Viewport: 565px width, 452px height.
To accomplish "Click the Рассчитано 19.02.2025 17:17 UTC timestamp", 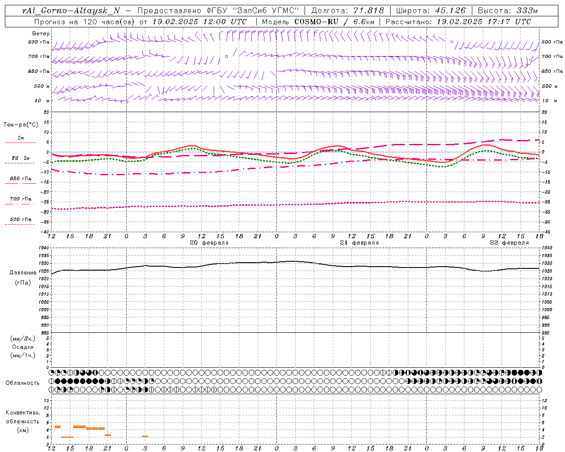I will click(x=458, y=22).
